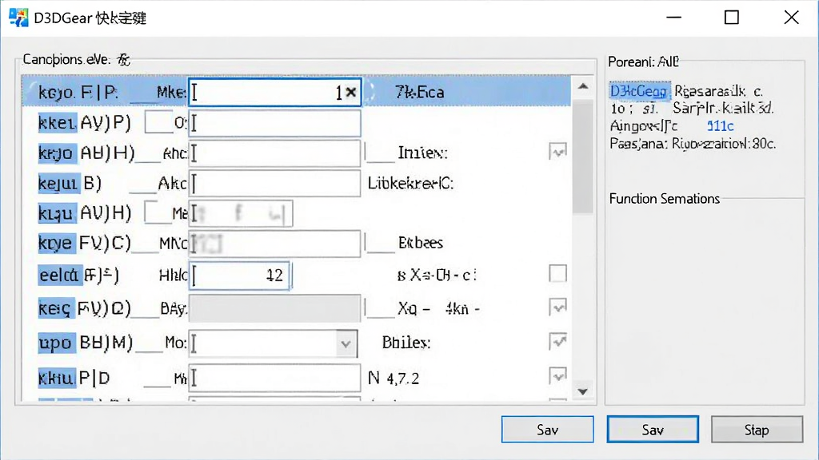
Task: Toggle the checkbox in the Xq - 4kn row
Action: (557, 307)
